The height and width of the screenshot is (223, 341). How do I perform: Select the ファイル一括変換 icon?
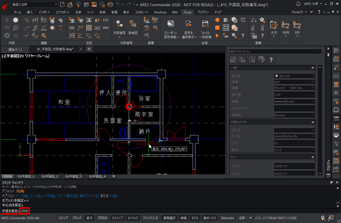[x=205, y=24]
